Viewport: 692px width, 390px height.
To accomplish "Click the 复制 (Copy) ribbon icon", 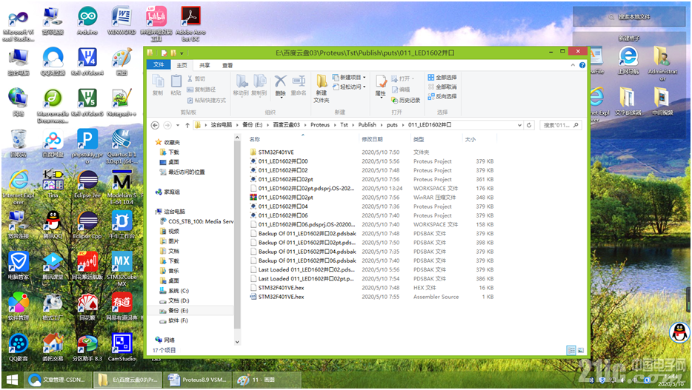I will [158, 85].
